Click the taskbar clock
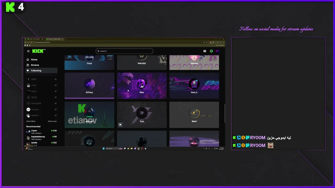The width and height of the screenshot is (335, 188). (x=221, y=149)
